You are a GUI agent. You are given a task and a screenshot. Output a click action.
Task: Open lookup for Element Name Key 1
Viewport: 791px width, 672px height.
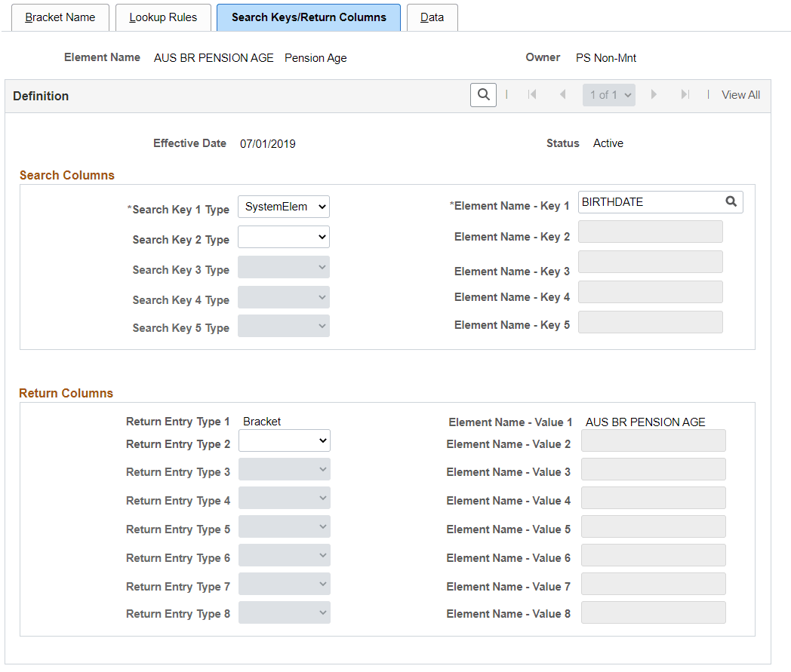coord(731,201)
